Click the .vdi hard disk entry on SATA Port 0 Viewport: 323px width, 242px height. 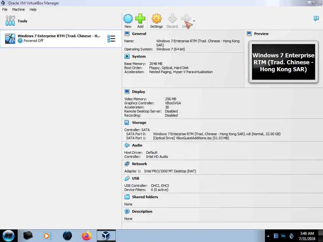[217, 134]
